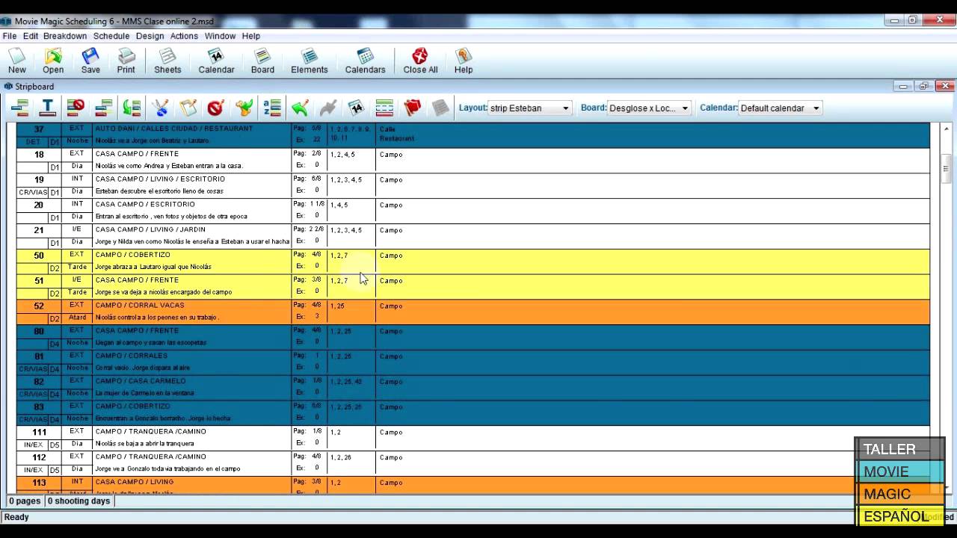Click the Print toolbar icon
The image size is (957, 538).
(x=126, y=61)
